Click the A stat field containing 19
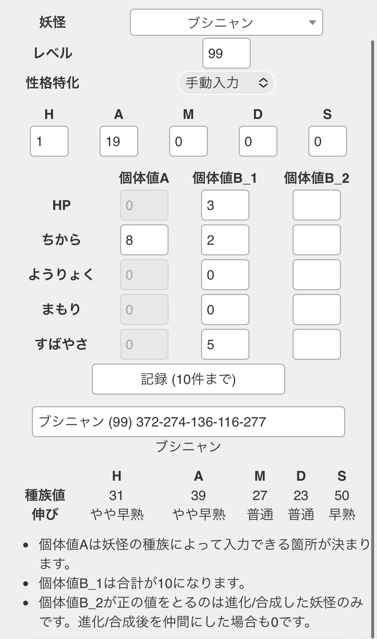377x639 pixels. point(119,142)
